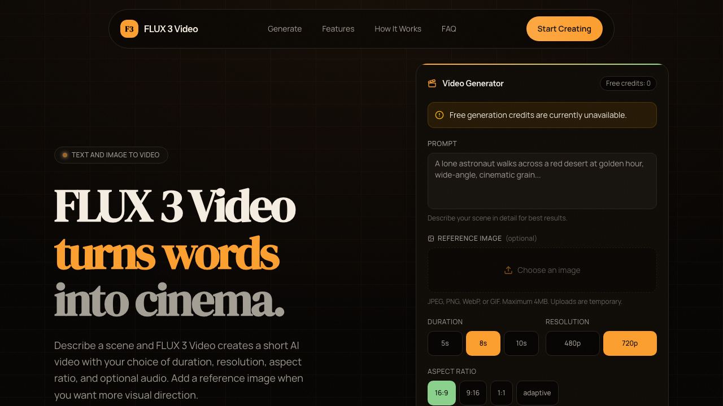The width and height of the screenshot is (723, 406).
Task: Click the white 'FLUX 3 Video' headline
Action: point(175,206)
